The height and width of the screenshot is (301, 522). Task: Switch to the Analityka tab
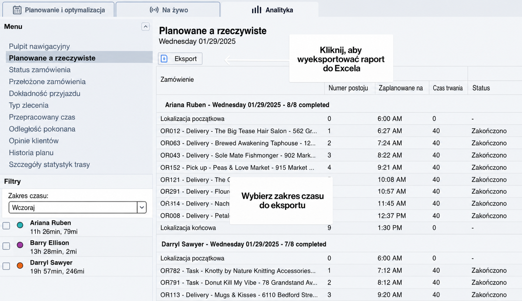pos(270,10)
